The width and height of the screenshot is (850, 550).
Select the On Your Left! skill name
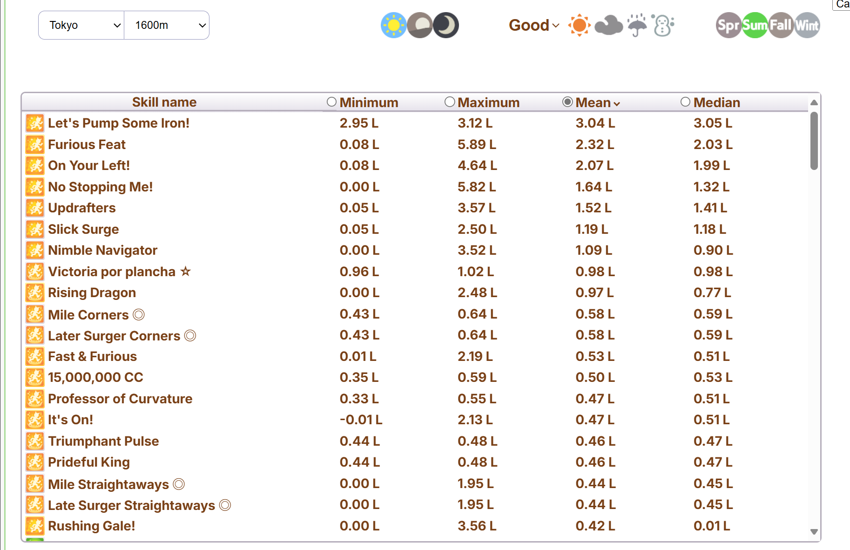[x=89, y=166]
